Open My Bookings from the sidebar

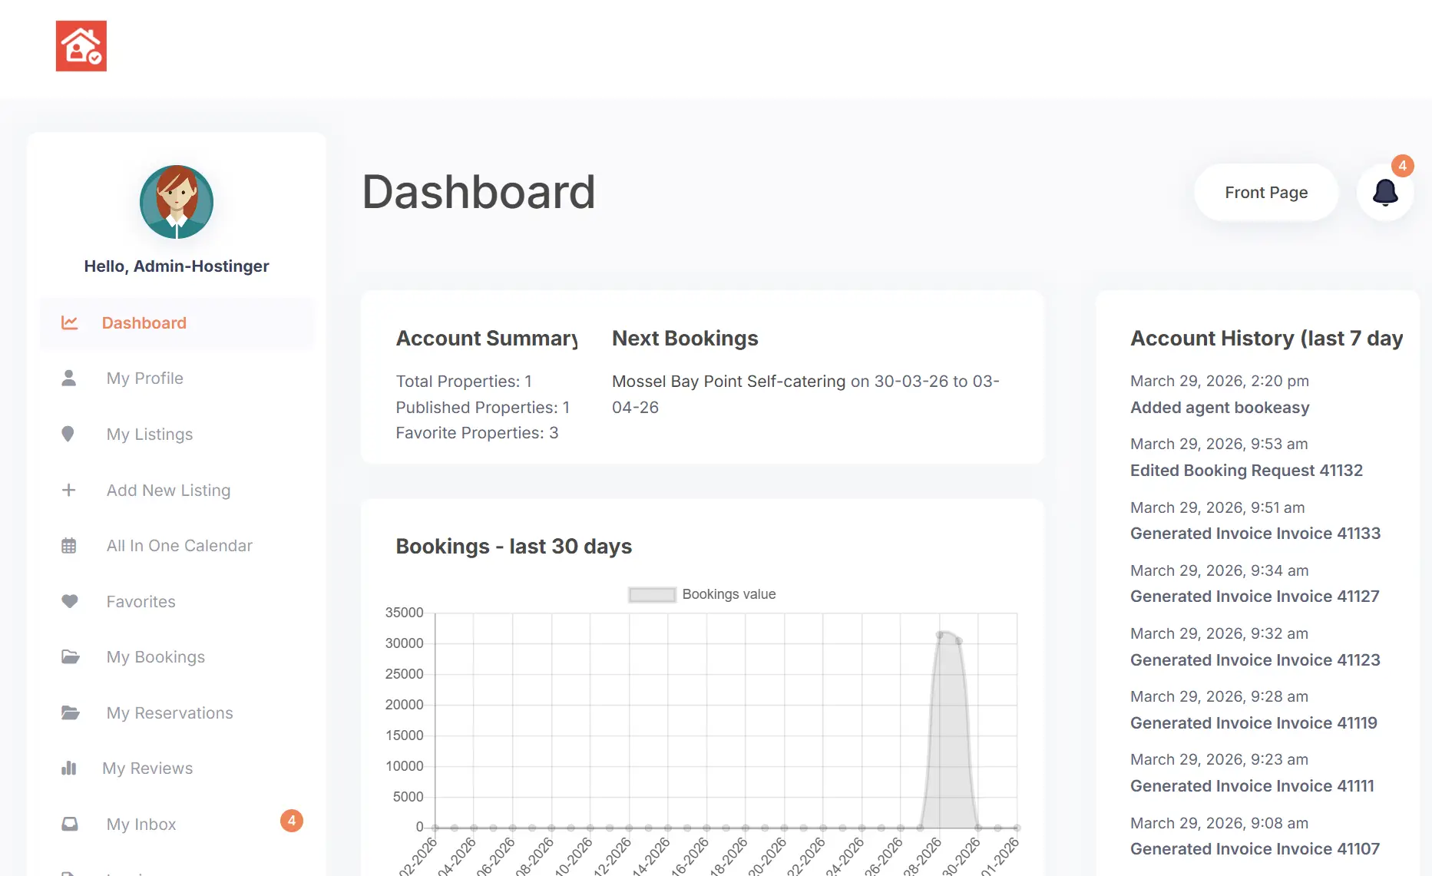point(155,657)
